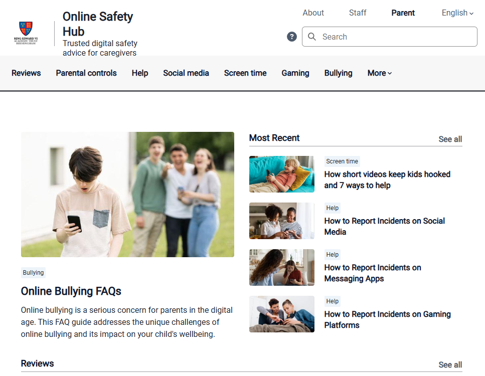Read How to Report Incidents on Gaming Platforms
Viewport: 485px width, 376px height.
(387, 319)
